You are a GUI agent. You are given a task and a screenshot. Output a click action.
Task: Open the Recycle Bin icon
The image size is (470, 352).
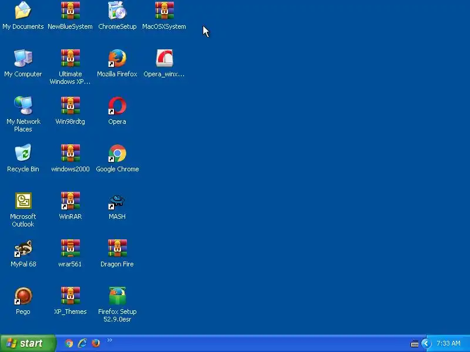click(x=23, y=153)
